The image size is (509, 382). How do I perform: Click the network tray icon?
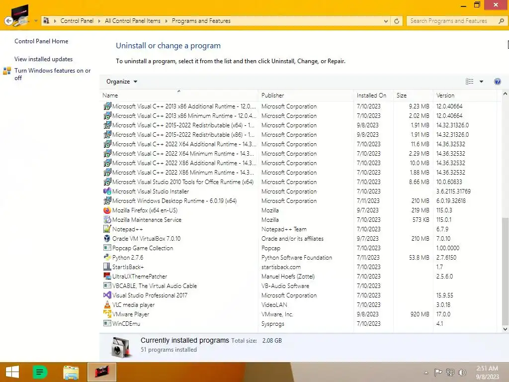coord(450,372)
